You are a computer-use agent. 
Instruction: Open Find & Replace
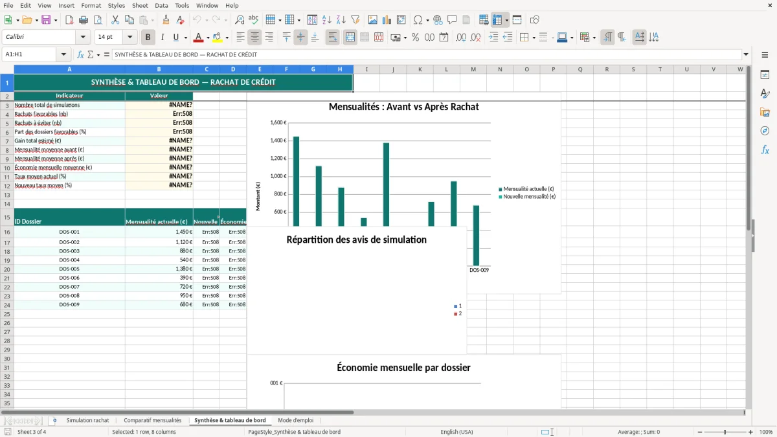[240, 20]
